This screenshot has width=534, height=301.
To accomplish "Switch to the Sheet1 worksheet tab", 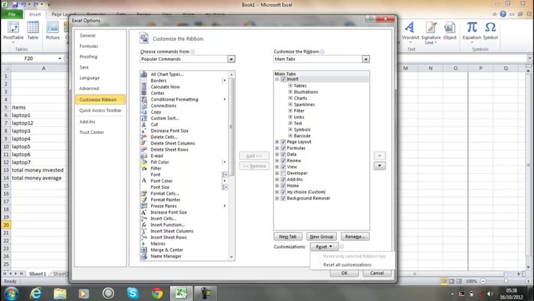I will pos(37,274).
